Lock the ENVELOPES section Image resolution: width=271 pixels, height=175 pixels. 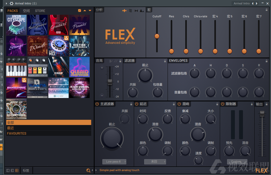click(267, 61)
